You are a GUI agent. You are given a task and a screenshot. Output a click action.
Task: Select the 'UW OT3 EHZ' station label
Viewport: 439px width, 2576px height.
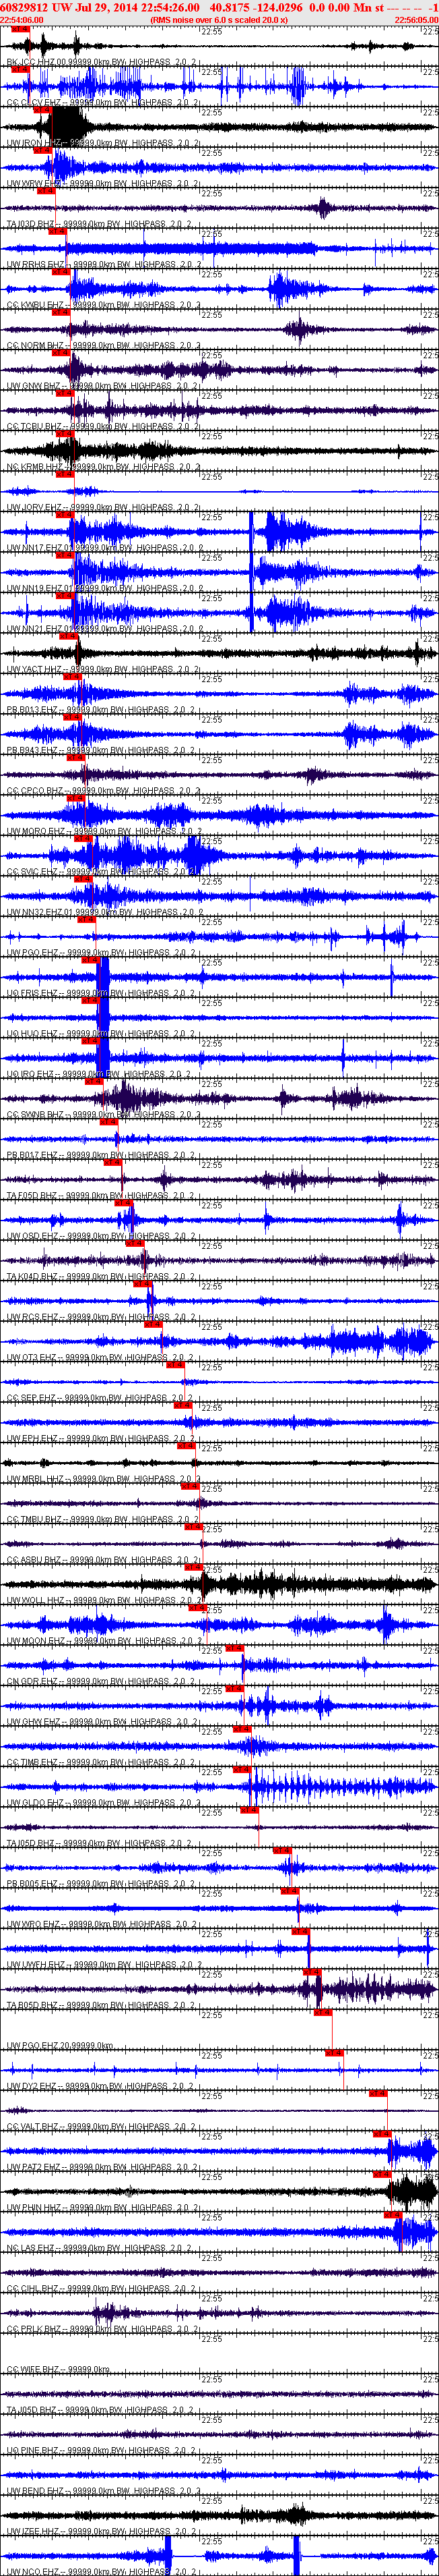coord(32,1357)
